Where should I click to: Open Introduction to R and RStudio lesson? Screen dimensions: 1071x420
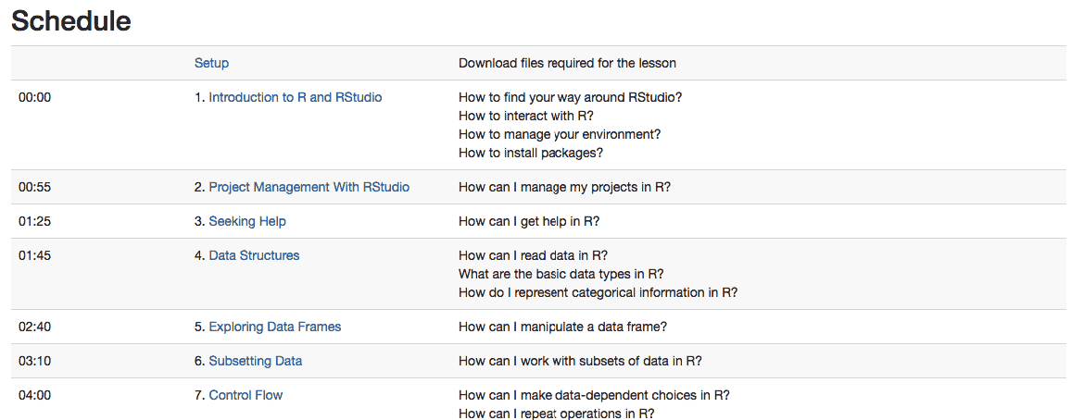click(295, 97)
